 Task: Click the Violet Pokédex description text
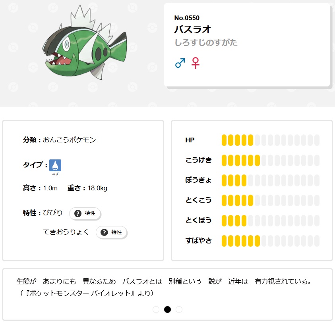tap(163, 282)
